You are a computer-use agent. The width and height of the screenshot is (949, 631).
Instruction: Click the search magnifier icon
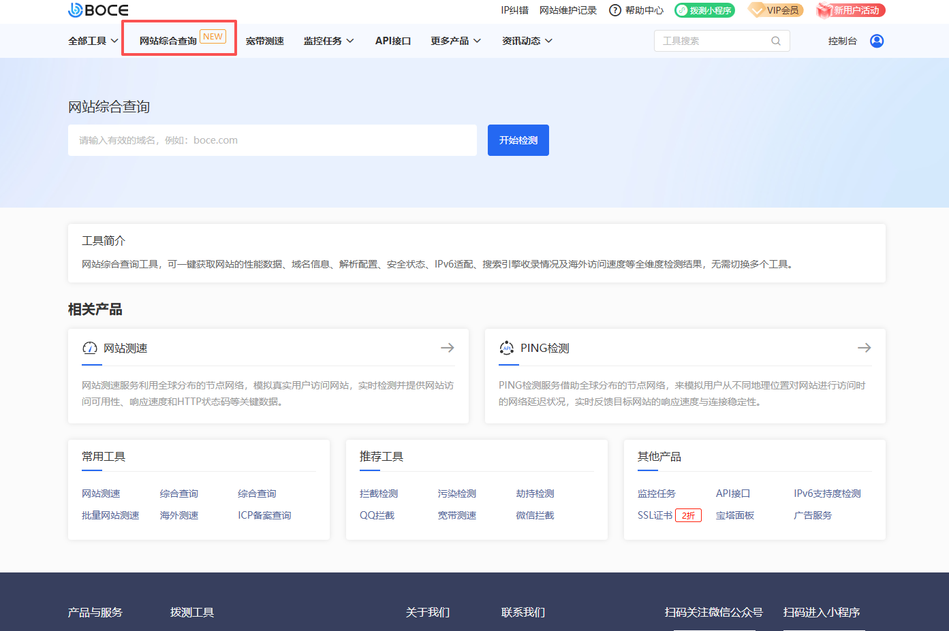[775, 41]
